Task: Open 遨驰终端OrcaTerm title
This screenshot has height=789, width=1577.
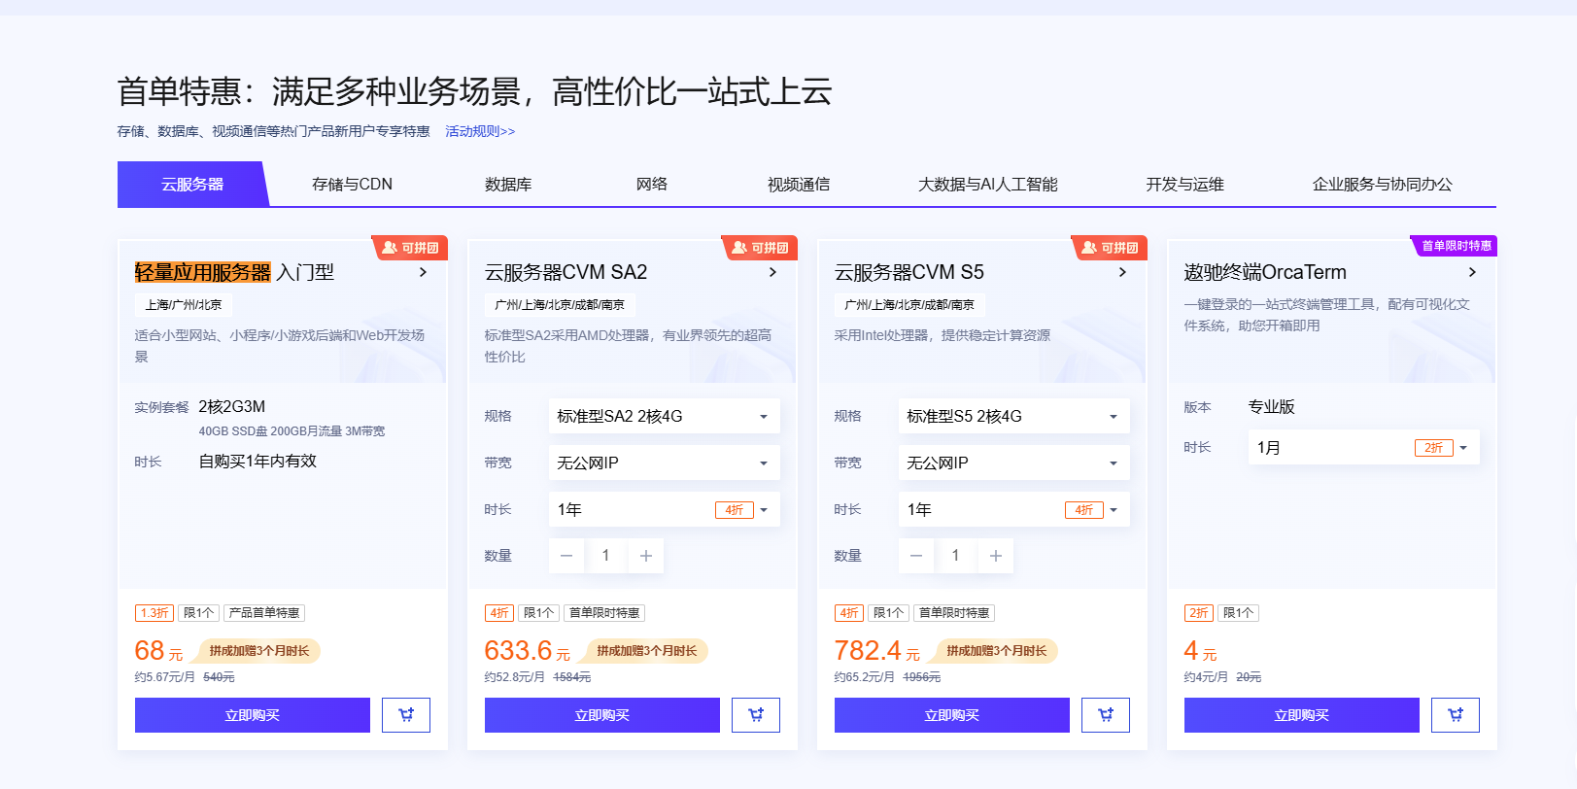Action: (1265, 272)
